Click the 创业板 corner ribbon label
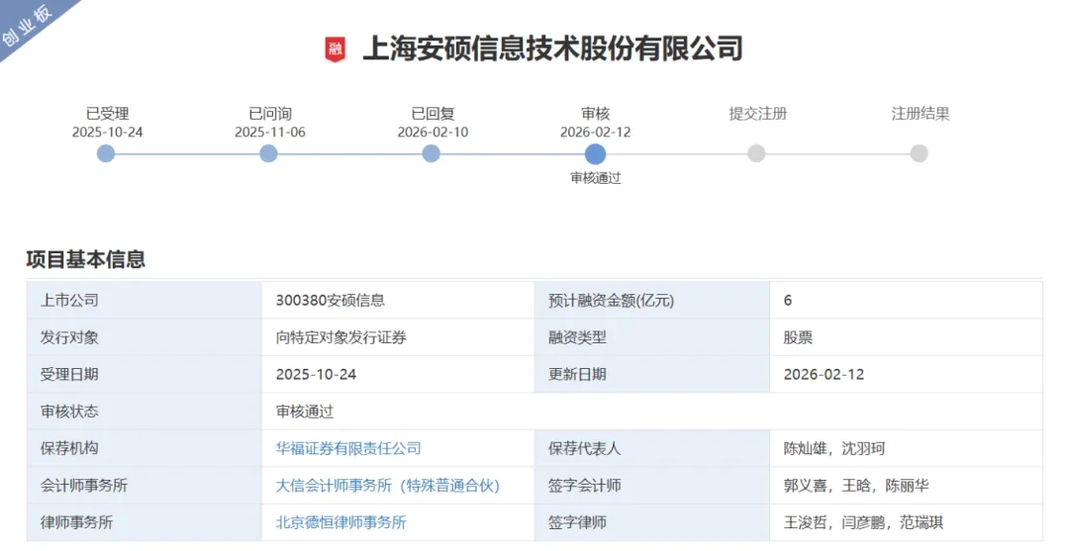This screenshot has height=551, width=1069. 27,26
